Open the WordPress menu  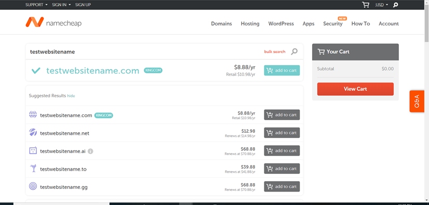coord(281,23)
